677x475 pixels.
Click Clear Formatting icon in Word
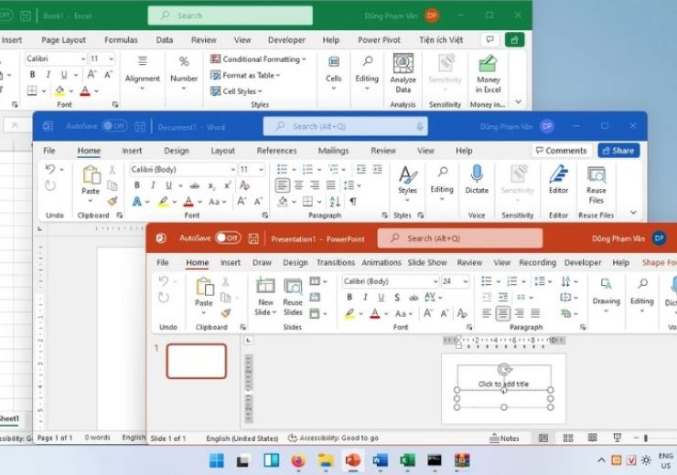(x=245, y=185)
